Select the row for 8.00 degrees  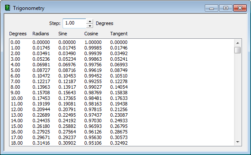click(x=122, y=87)
